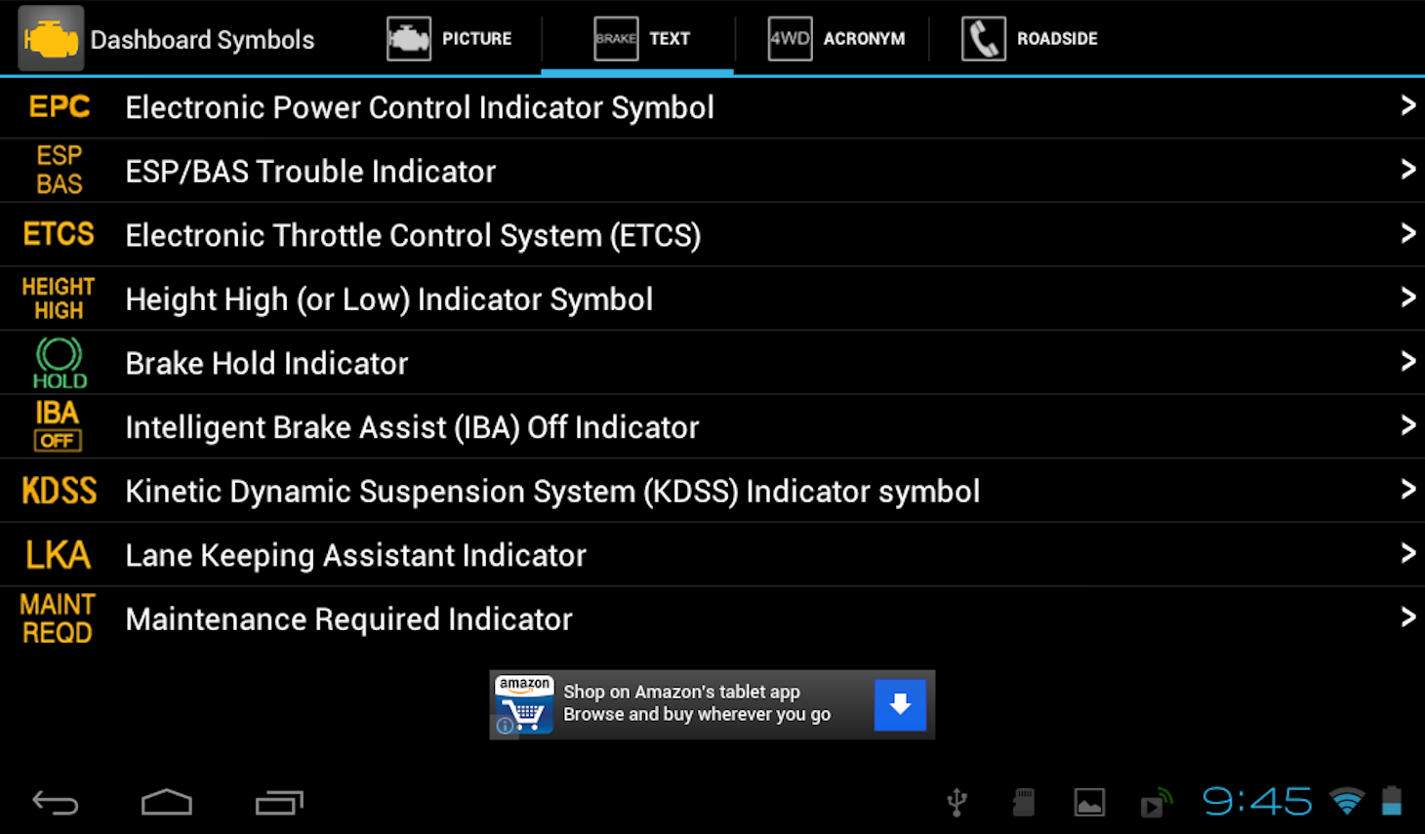
Task: Open Brake Hold Indicator entry
Action: (712, 363)
